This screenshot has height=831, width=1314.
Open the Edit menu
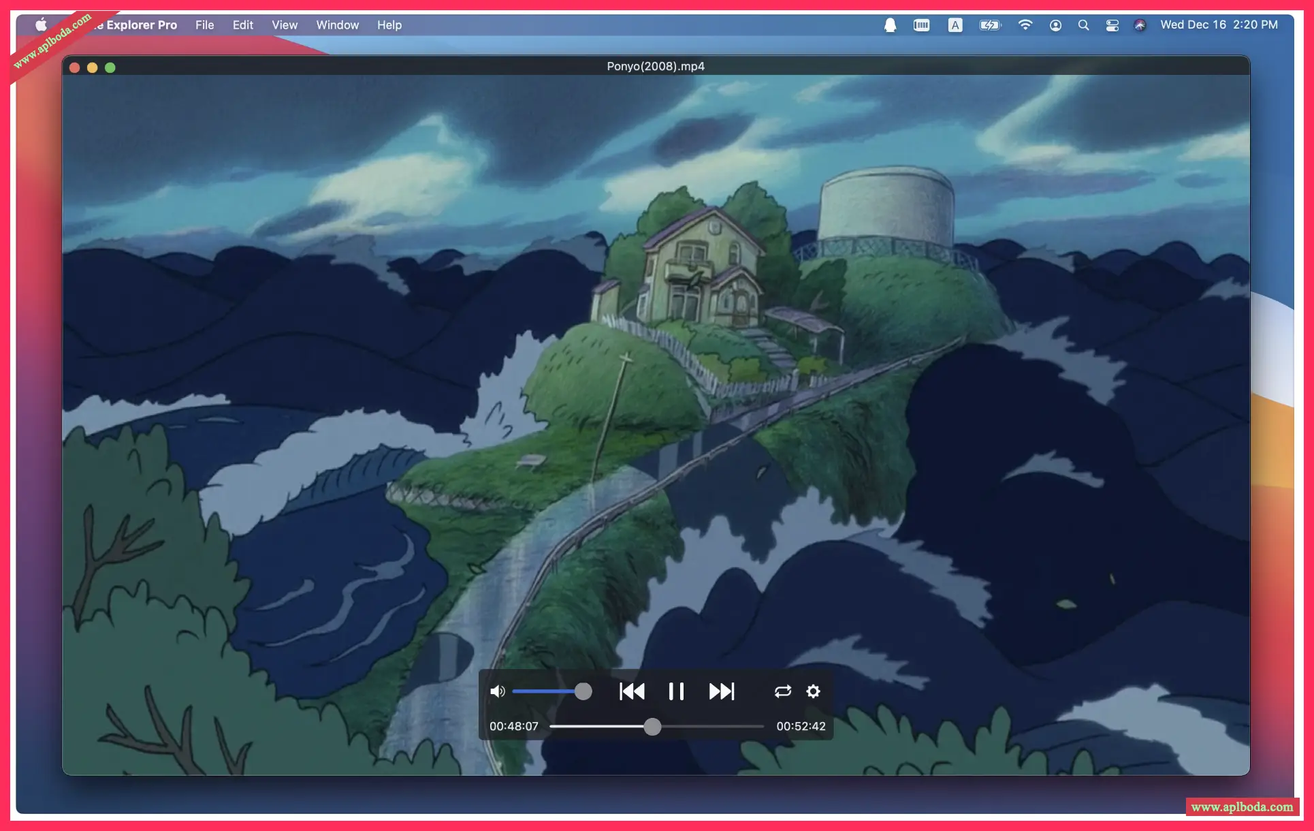click(243, 25)
